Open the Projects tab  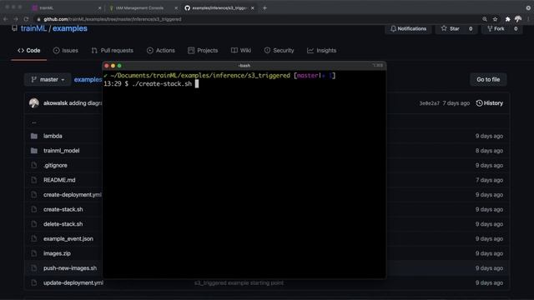[x=203, y=50]
